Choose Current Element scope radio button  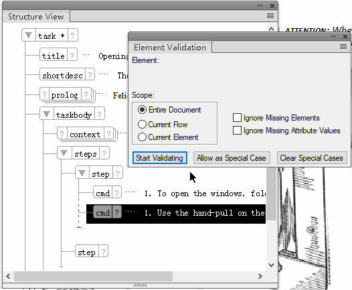click(x=142, y=137)
